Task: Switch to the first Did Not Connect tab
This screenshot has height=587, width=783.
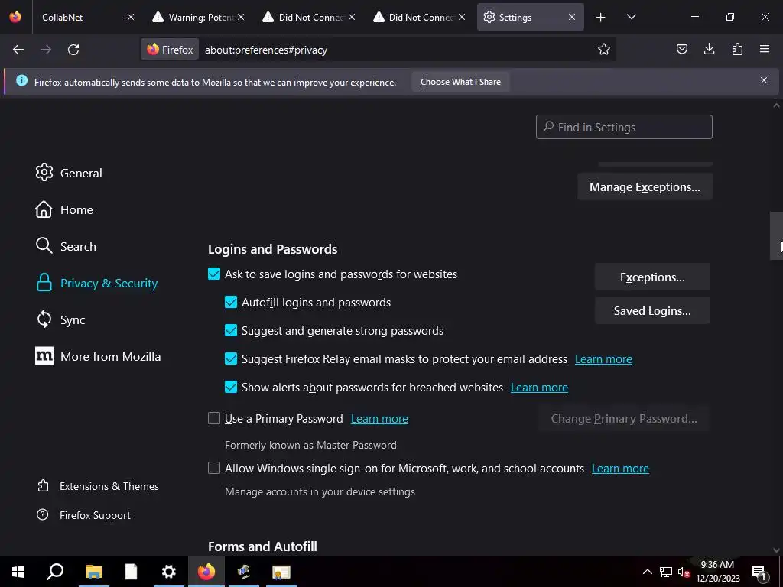Action: pos(310,17)
